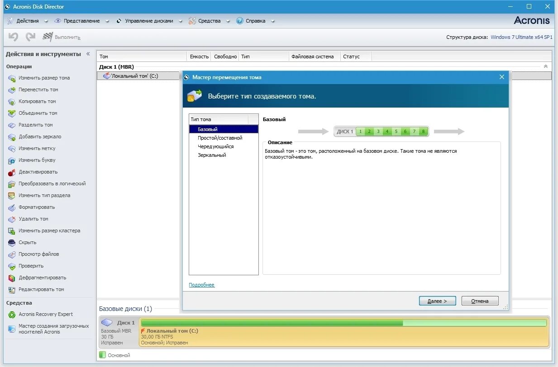Open the Средства menu
The height and width of the screenshot is (367, 558).
click(x=209, y=21)
